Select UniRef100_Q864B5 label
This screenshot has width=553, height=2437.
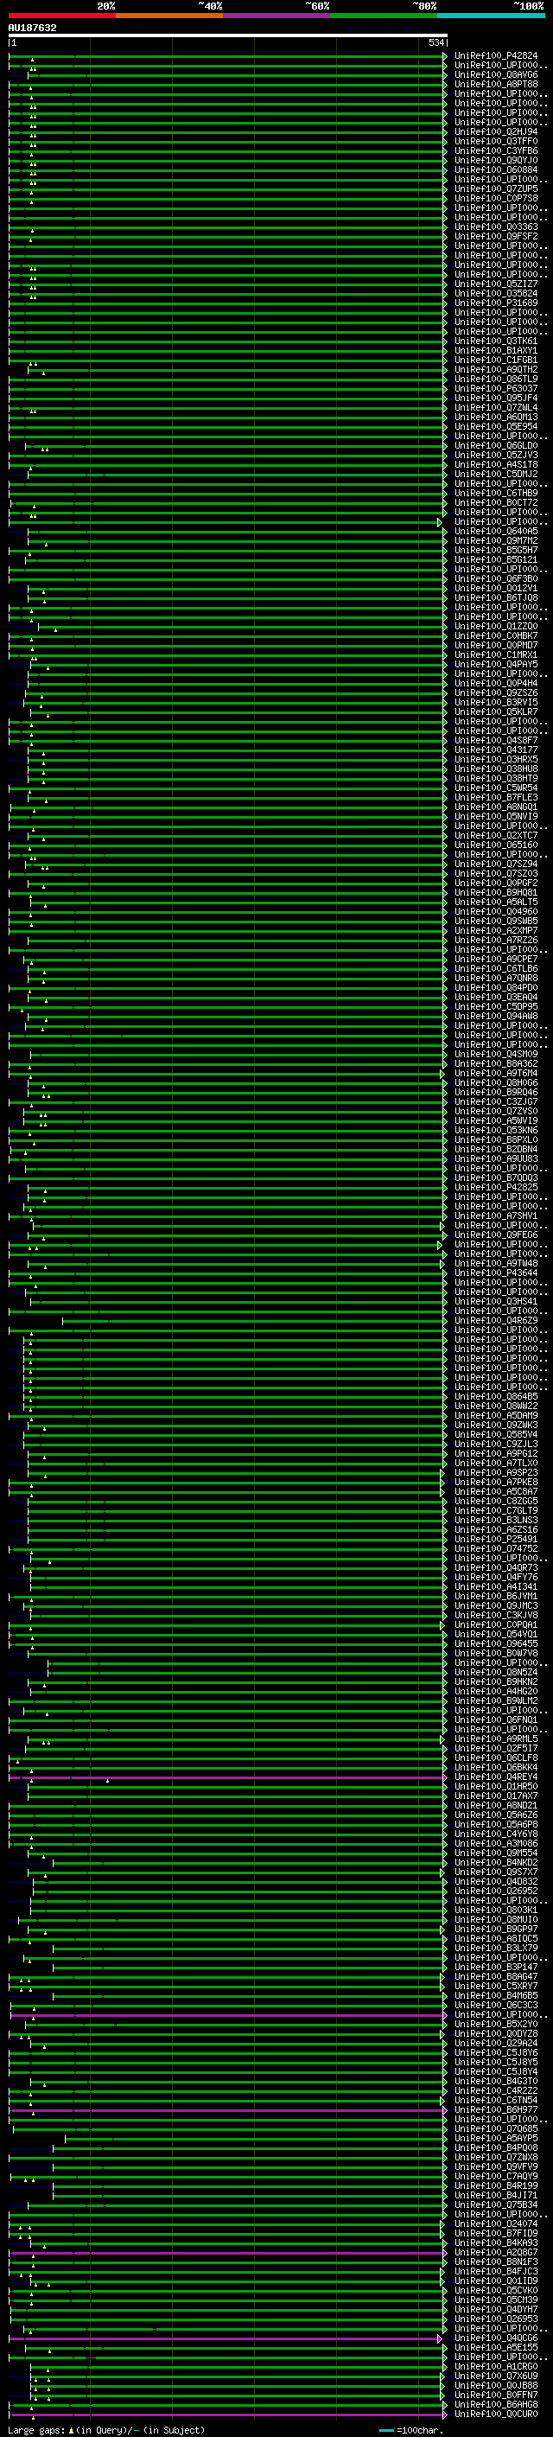click(496, 1396)
